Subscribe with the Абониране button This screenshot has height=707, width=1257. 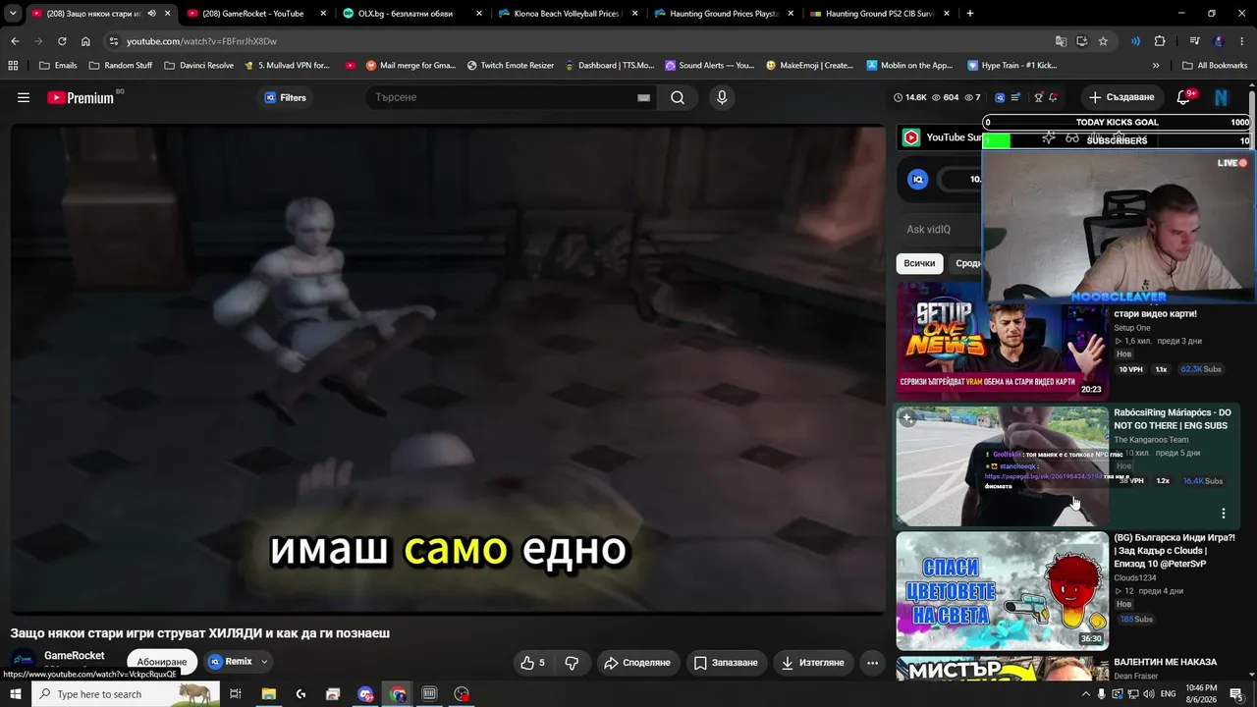pyautogui.click(x=161, y=662)
